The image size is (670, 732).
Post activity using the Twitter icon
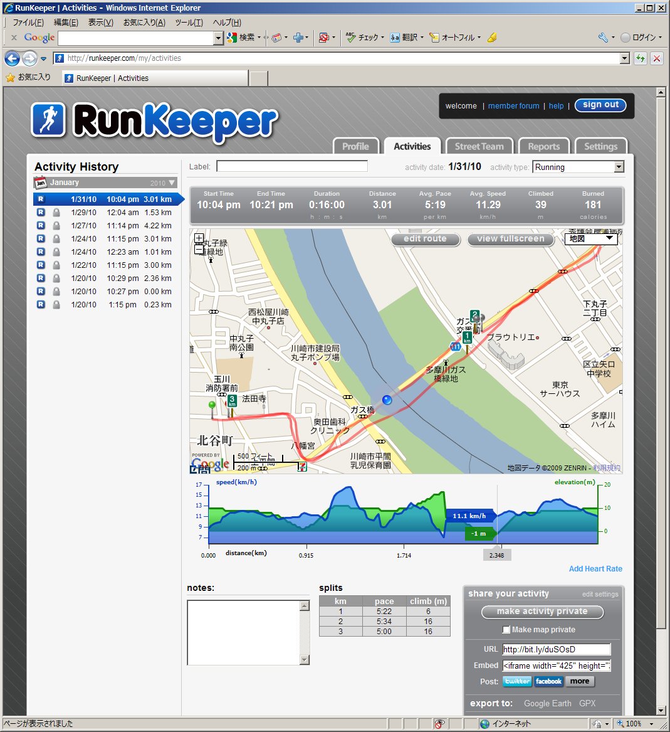517,681
